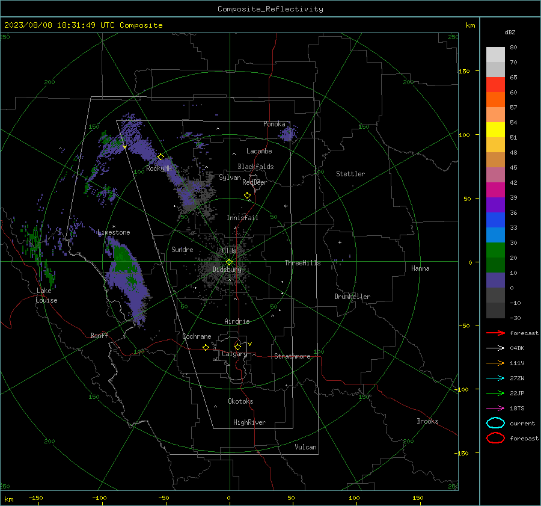
Task: Click the Lacombe city label
Action: coord(259,151)
